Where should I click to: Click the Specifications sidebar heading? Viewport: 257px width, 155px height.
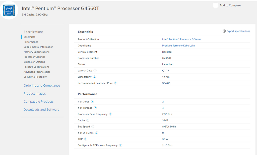[x=33, y=32]
